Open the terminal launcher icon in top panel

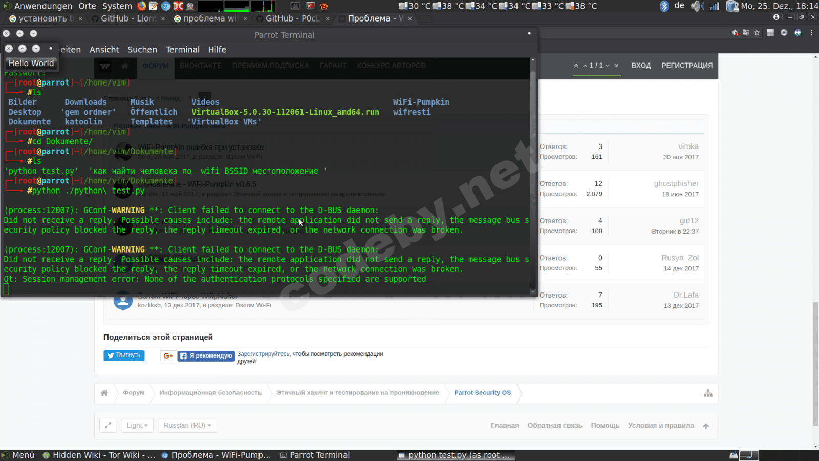point(295,6)
